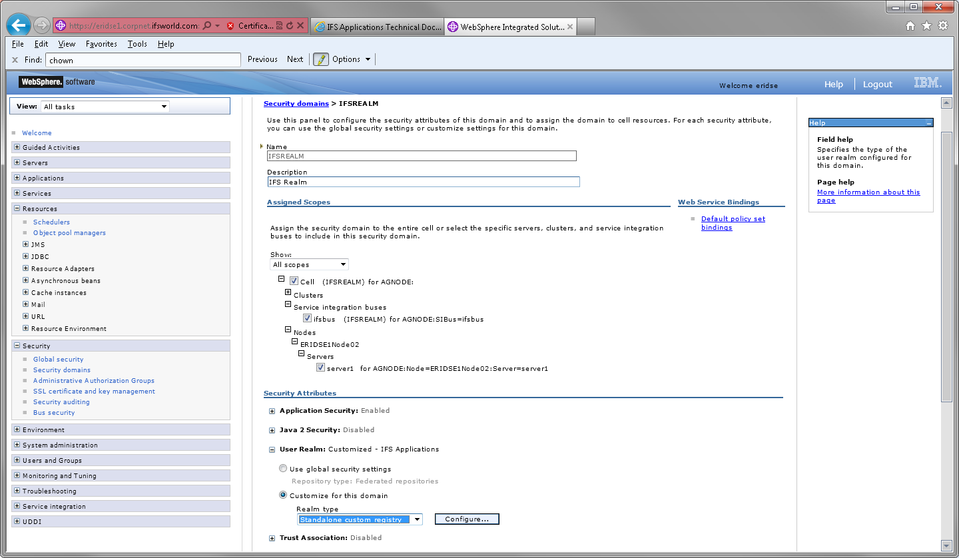Open favorites star icon

[926, 26]
